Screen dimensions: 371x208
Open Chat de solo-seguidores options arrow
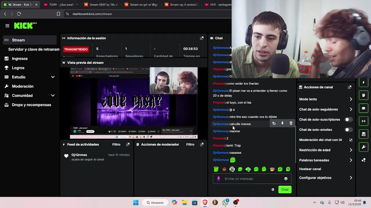pos(351,109)
